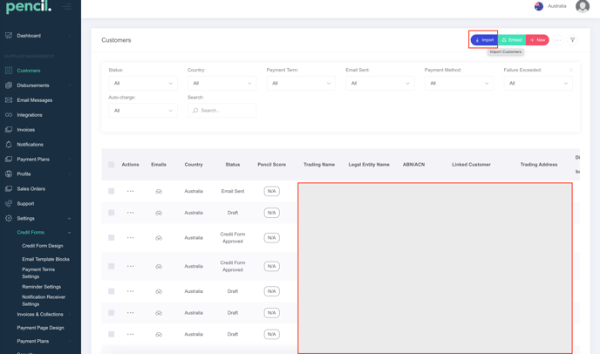600x354 pixels.
Task: Click the Australia flag icon in header
Action: click(x=539, y=6)
